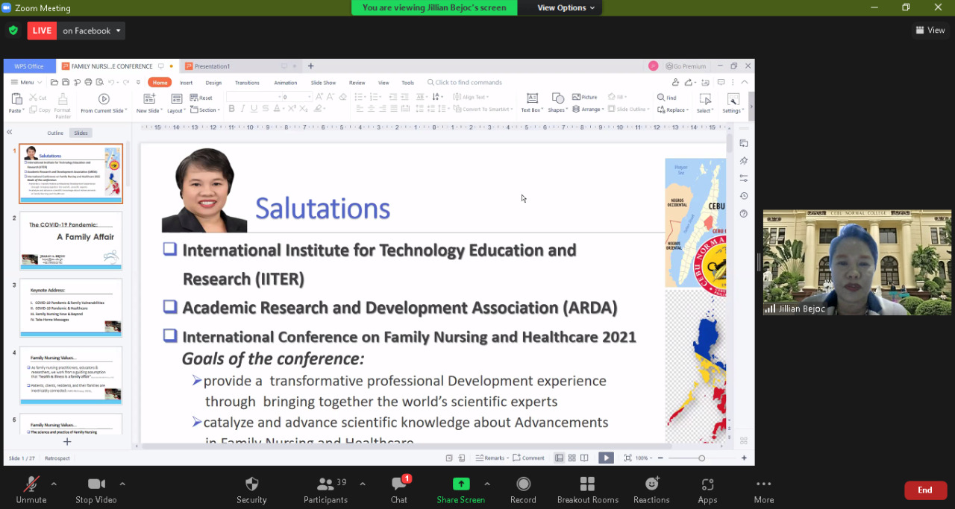The width and height of the screenshot is (955, 509).
Task: Toggle Italic formatting
Action: 242,109
